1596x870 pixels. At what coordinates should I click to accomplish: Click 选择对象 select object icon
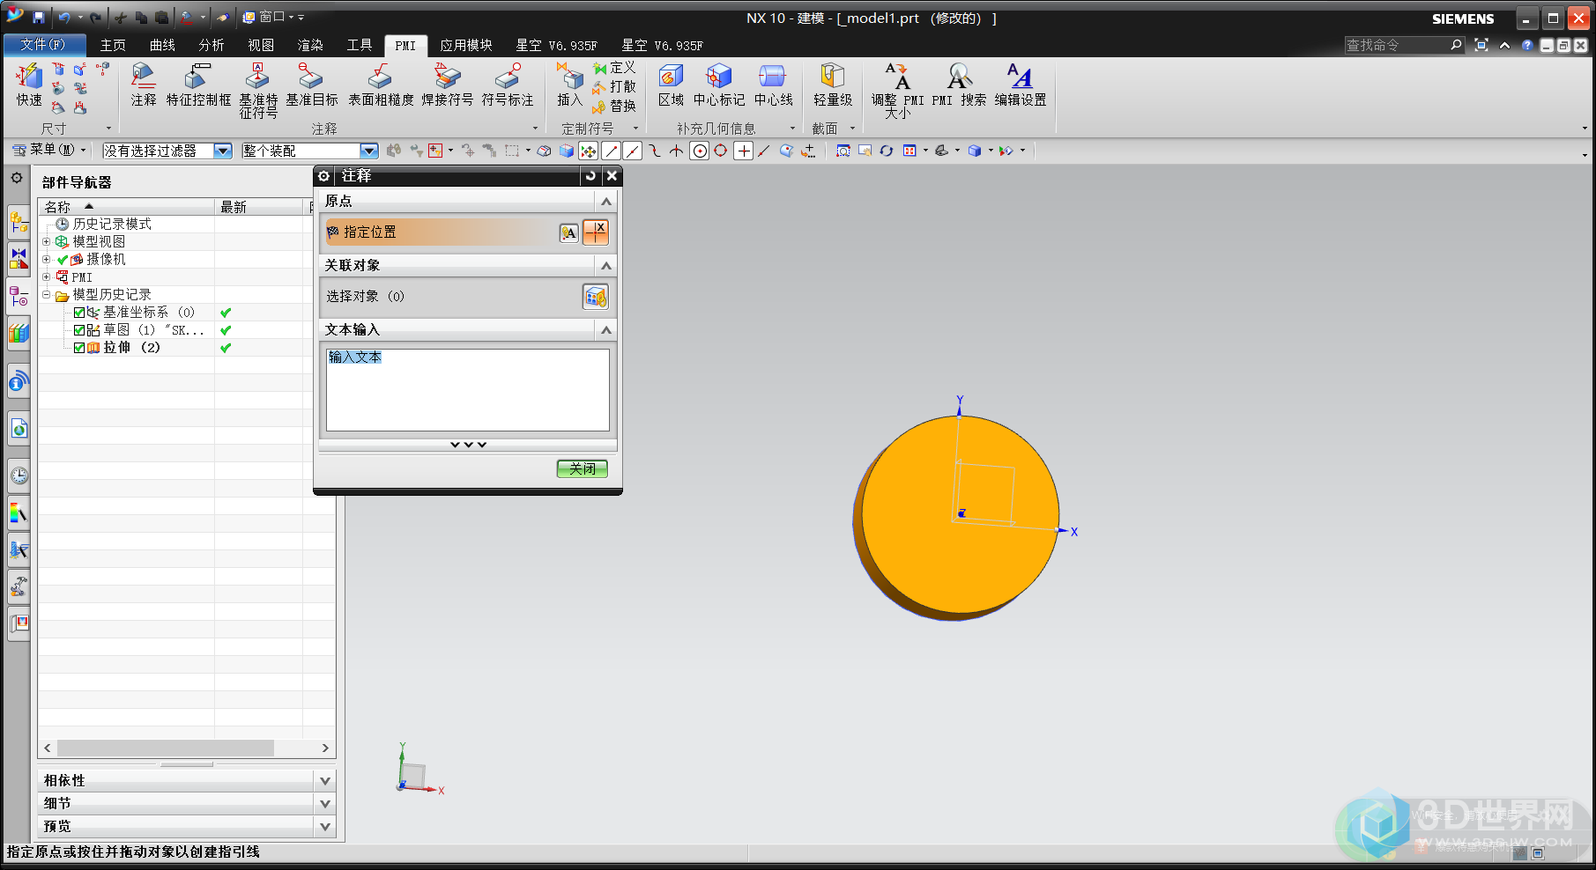(x=596, y=297)
